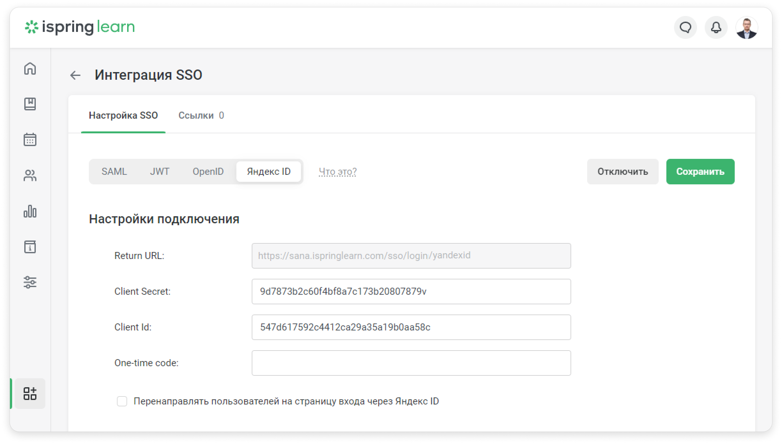Click the Перенаправлять пользователей checkbox label text

coord(286,401)
